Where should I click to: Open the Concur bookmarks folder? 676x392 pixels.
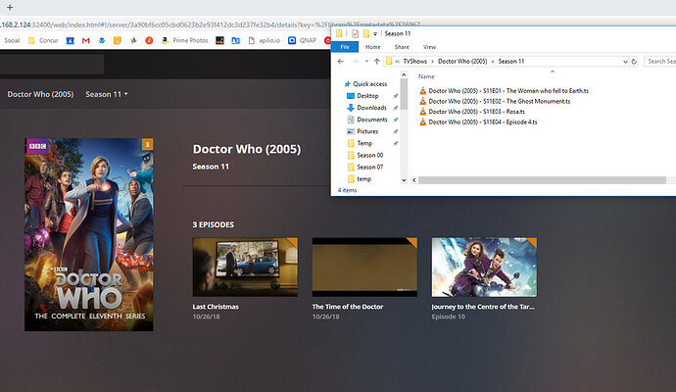[43, 40]
